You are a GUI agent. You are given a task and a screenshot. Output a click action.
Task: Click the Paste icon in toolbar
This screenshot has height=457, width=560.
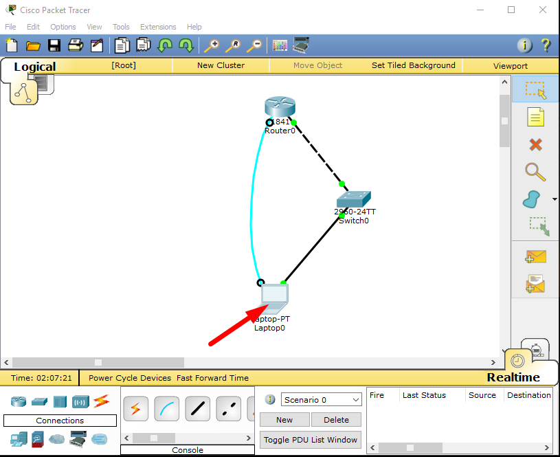(143, 45)
